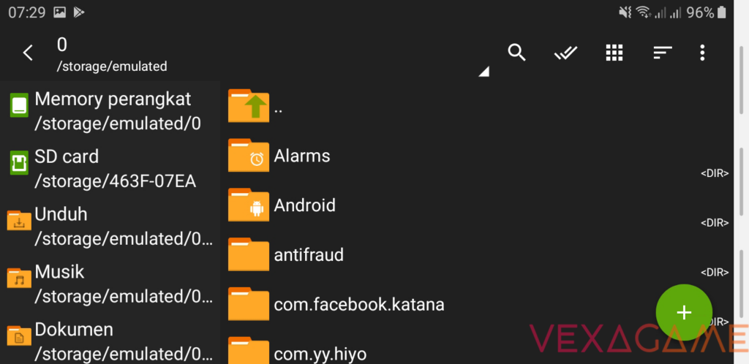This screenshot has width=749, height=364.
Task: Open the Android folder
Action: [304, 205]
